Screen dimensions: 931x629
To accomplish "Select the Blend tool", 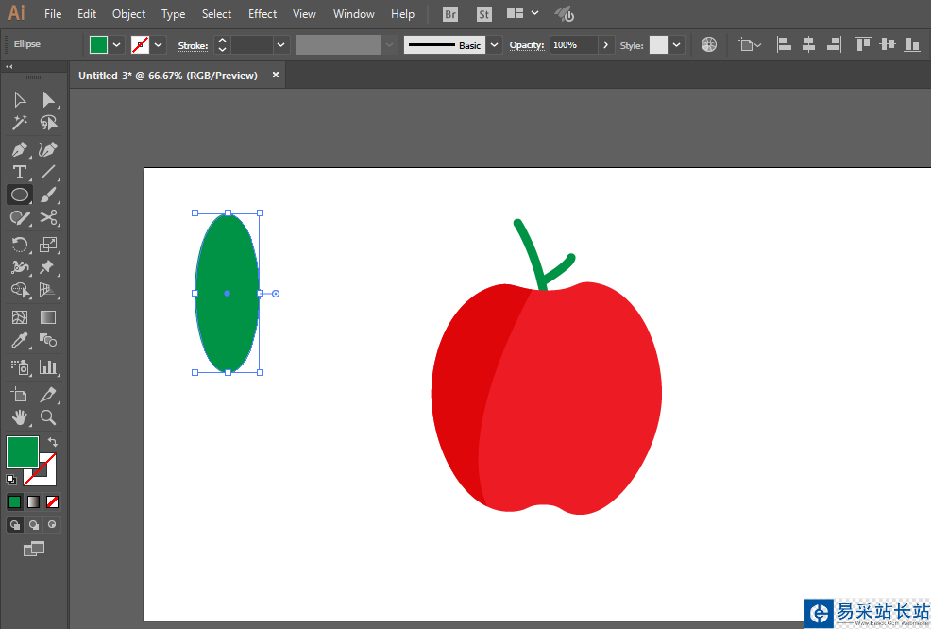I will 48,340.
